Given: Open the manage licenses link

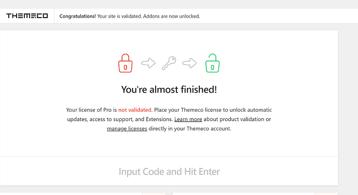Looking at the screenshot, I should [127, 129].
